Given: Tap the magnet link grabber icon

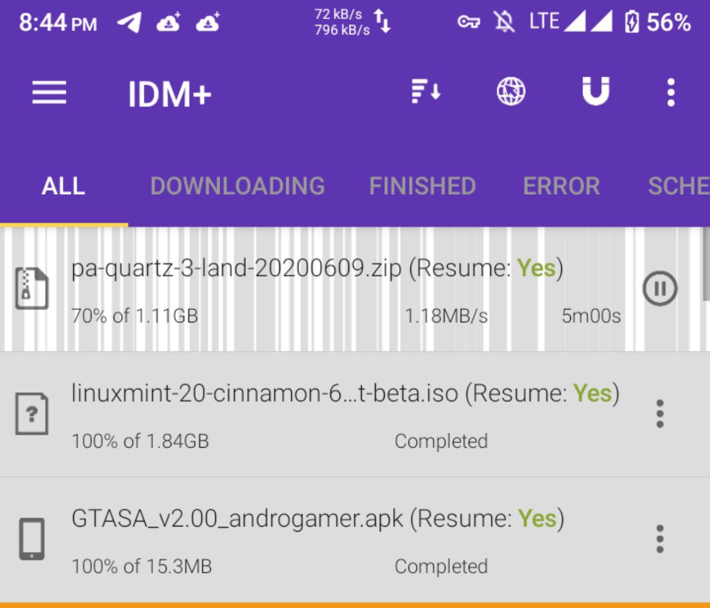Looking at the screenshot, I should tap(596, 92).
